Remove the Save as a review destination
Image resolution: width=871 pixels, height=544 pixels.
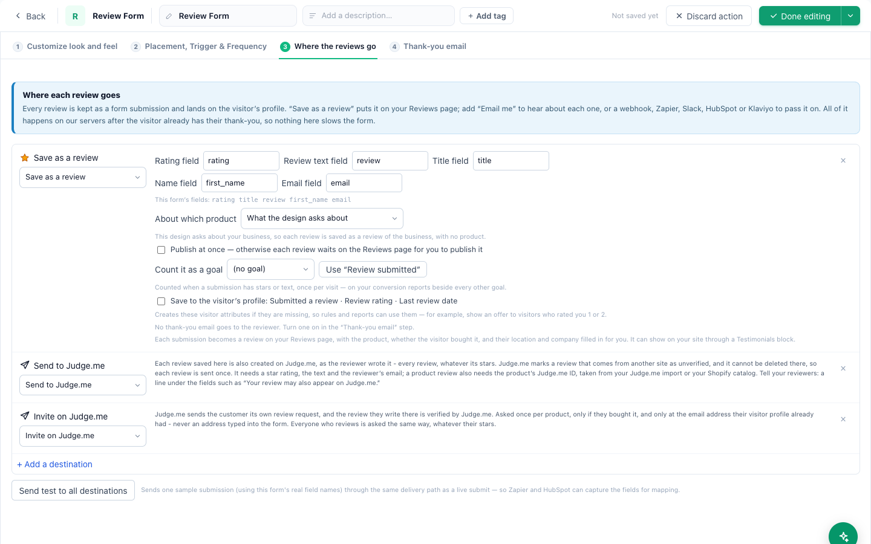[843, 161]
